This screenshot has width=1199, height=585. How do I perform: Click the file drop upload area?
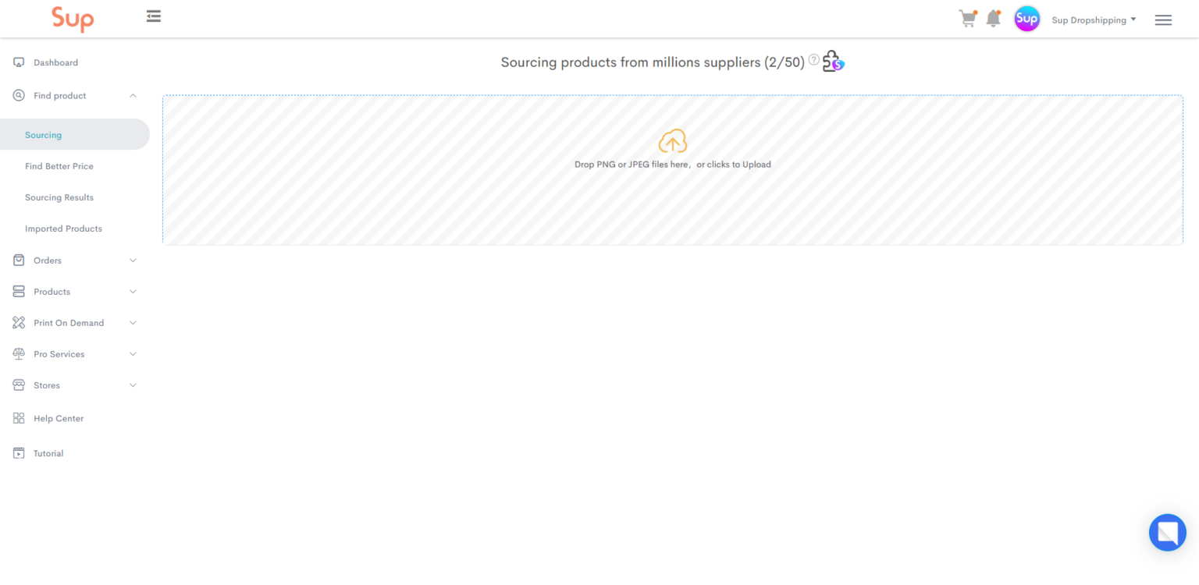click(672, 203)
